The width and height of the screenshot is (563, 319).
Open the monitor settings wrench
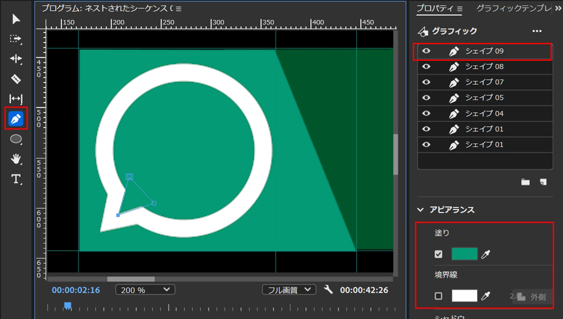[x=328, y=290]
